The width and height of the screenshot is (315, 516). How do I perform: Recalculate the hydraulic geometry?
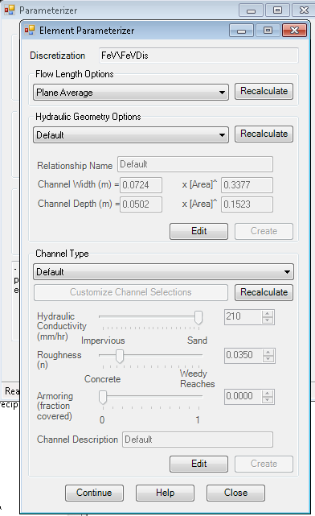[x=264, y=134]
